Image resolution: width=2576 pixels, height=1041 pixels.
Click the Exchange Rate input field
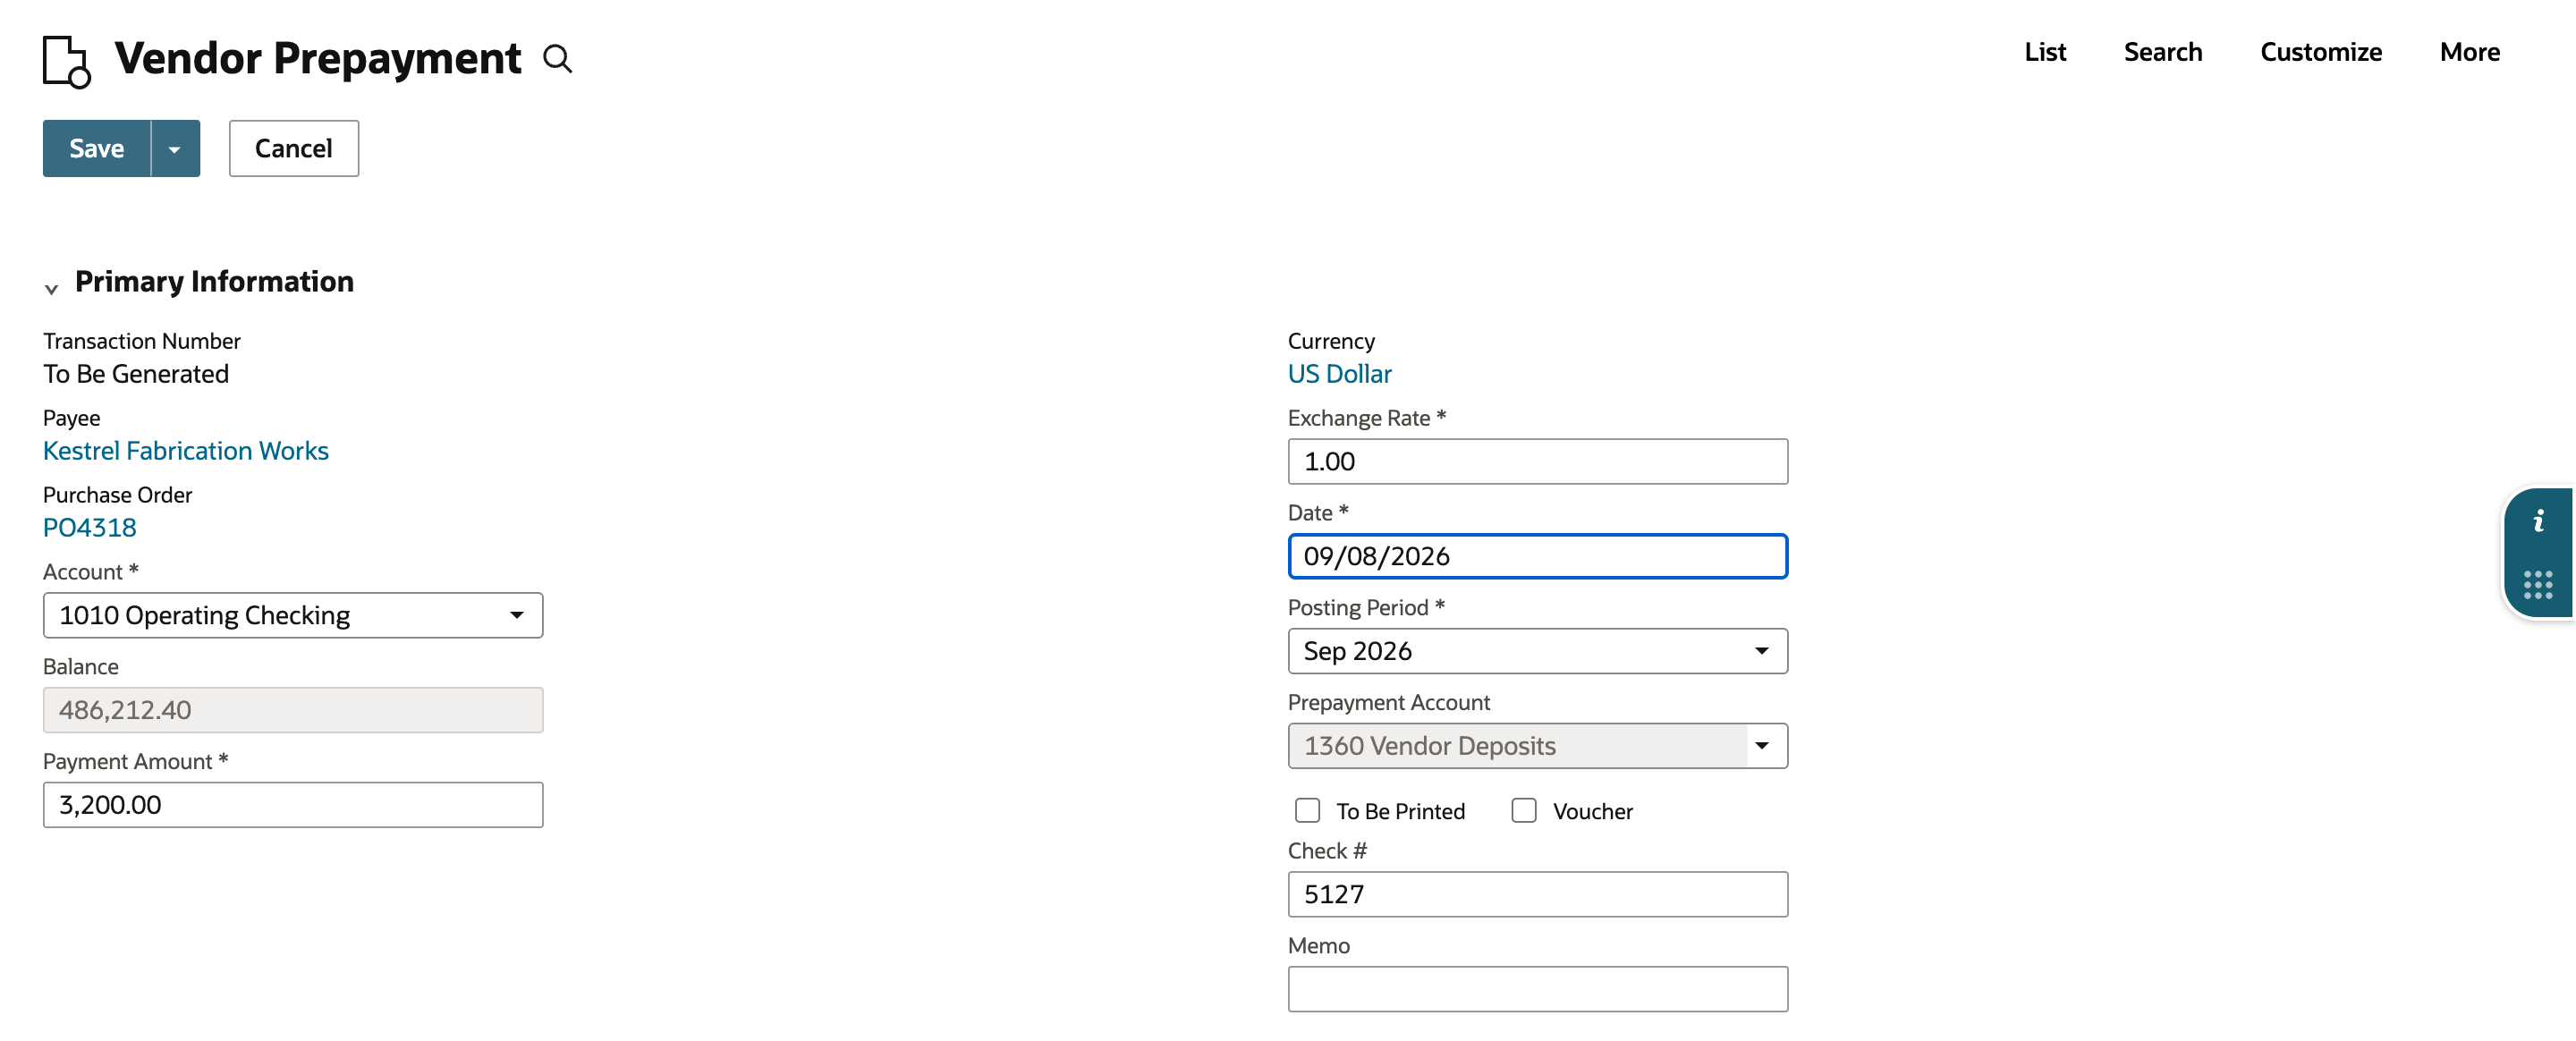[1537, 462]
